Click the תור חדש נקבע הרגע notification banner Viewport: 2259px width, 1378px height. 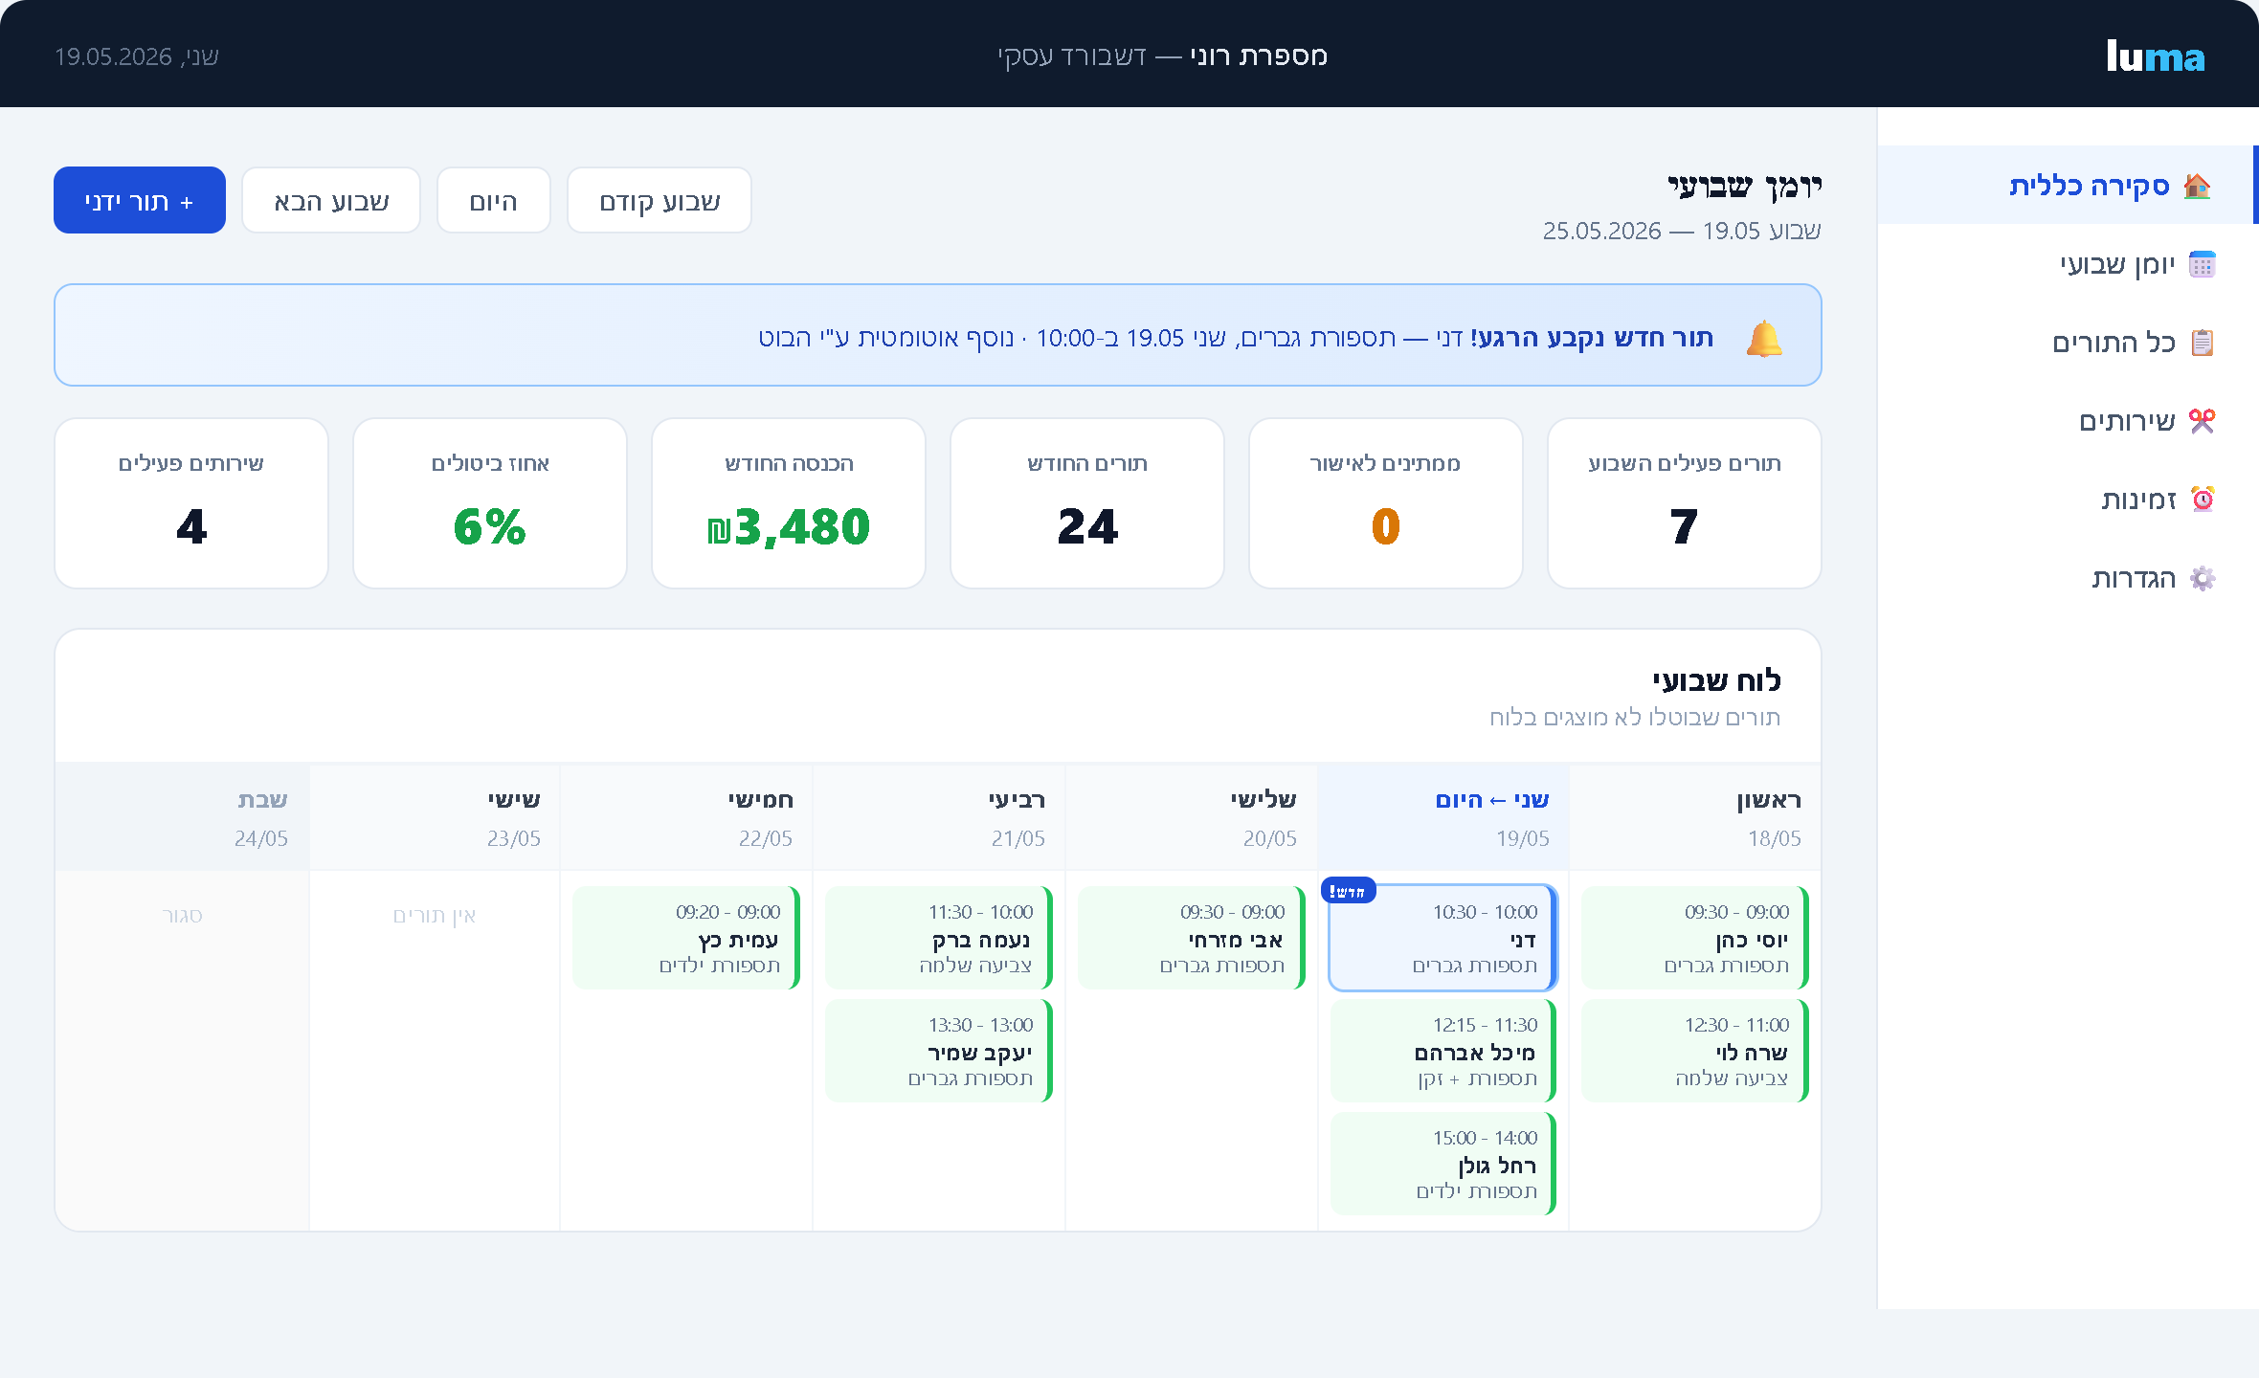point(938,335)
